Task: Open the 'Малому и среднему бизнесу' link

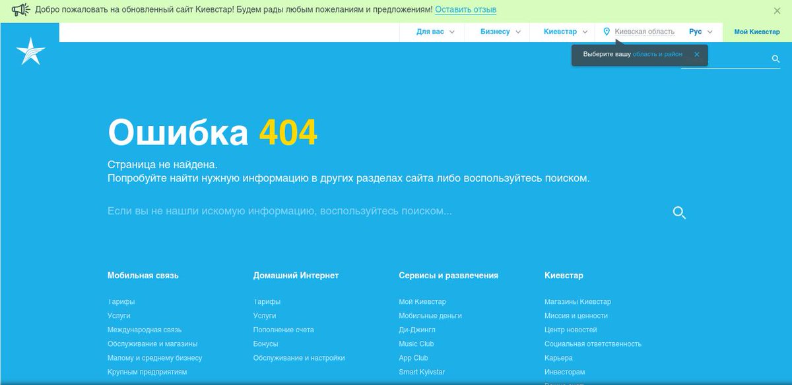Action: 155,358
